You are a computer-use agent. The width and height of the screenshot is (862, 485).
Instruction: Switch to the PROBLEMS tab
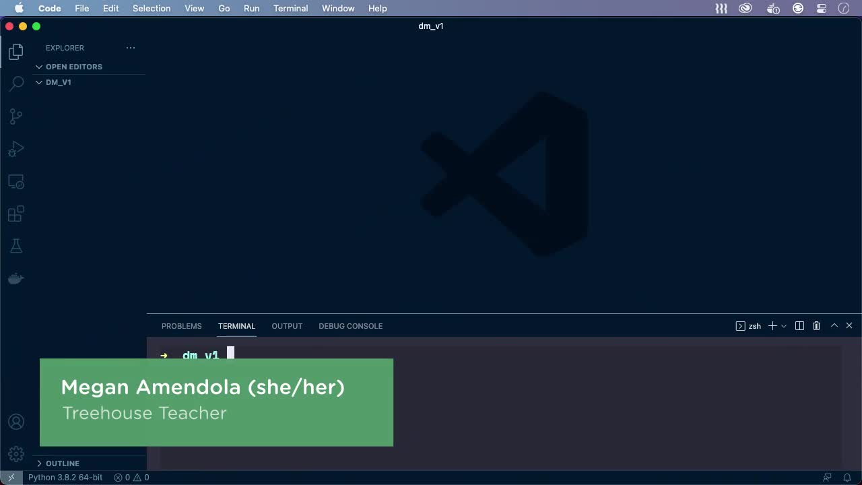tap(181, 326)
